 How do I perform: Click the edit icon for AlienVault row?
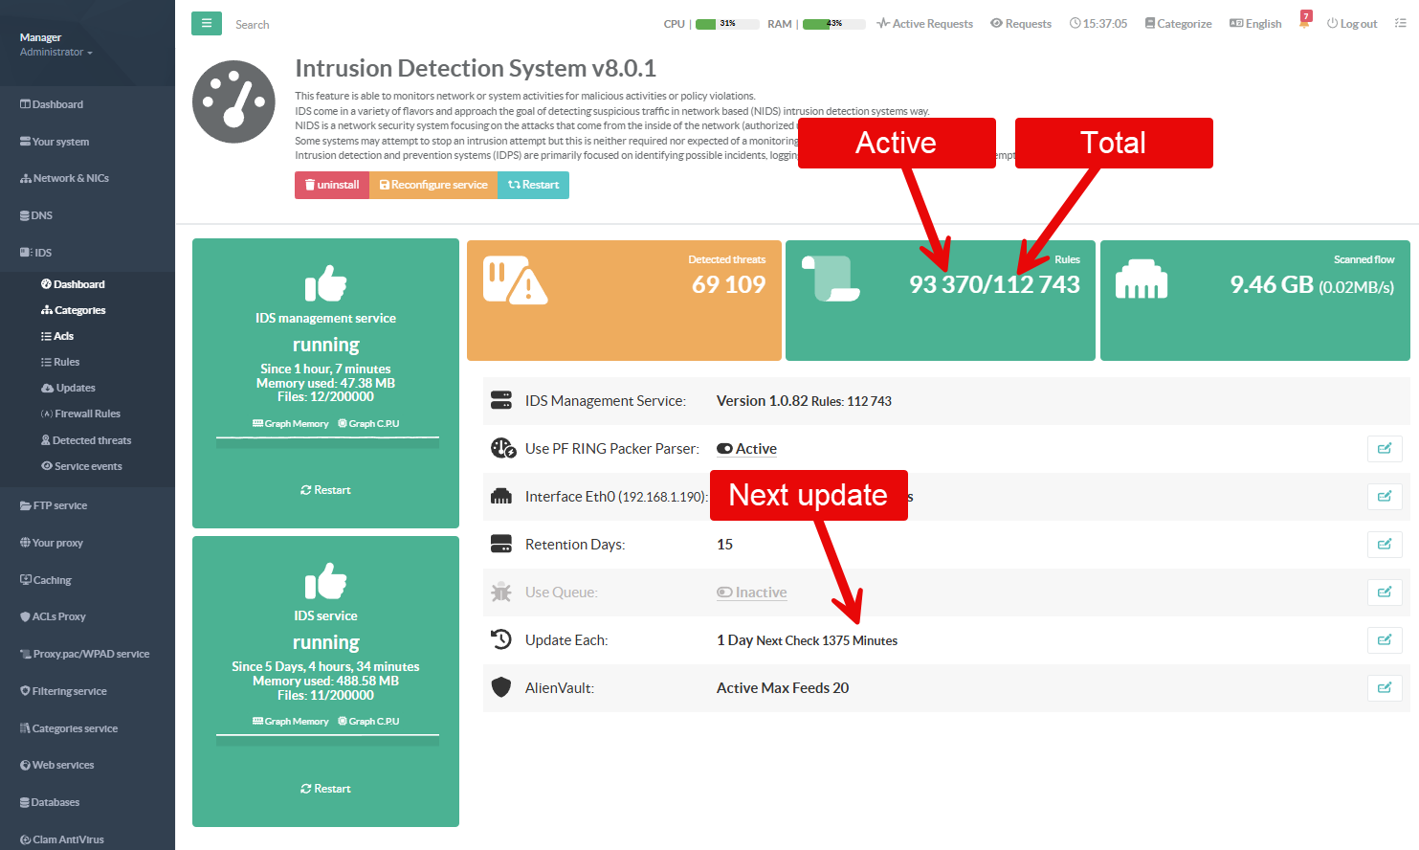click(1384, 688)
